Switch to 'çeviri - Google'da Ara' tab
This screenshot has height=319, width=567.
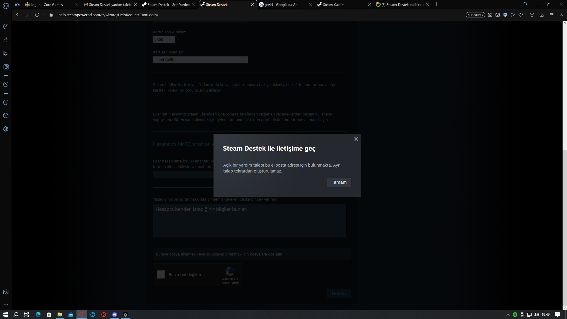tap(281, 4)
